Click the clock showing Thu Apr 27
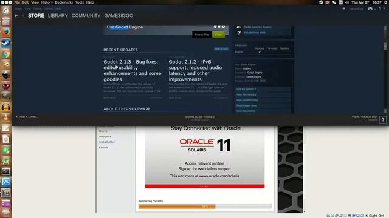 366,2
